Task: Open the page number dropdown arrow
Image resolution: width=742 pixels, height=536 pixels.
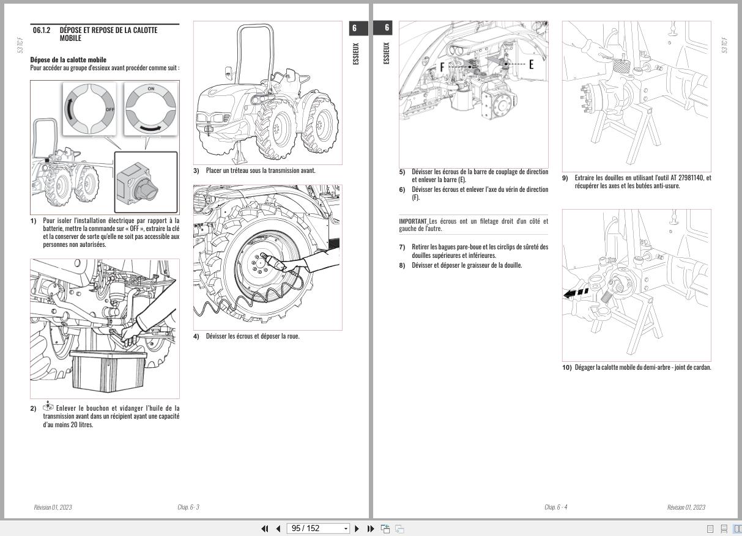Action: tap(346, 529)
